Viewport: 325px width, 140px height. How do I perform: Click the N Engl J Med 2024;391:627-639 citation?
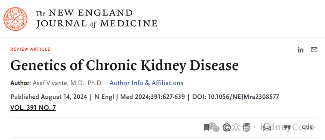coord(139,97)
